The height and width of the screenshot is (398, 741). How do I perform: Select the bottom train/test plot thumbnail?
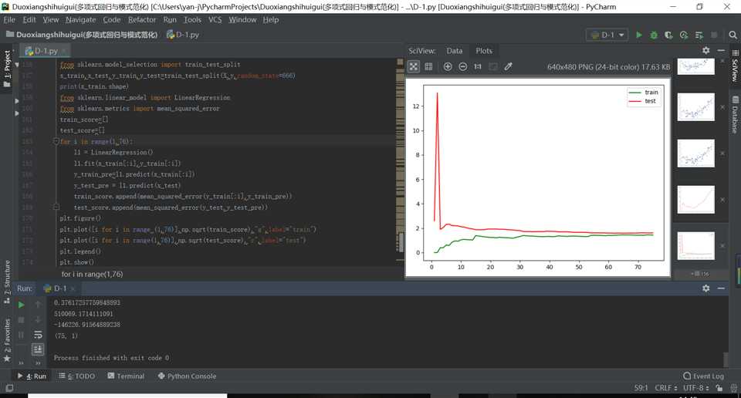point(695,245)
